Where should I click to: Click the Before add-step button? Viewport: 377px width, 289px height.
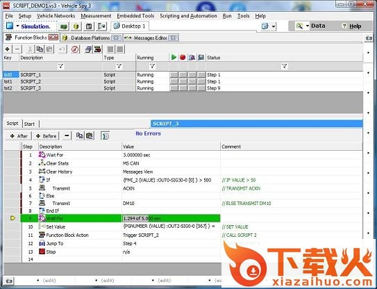pyautogui.click(x=46, y=136)
